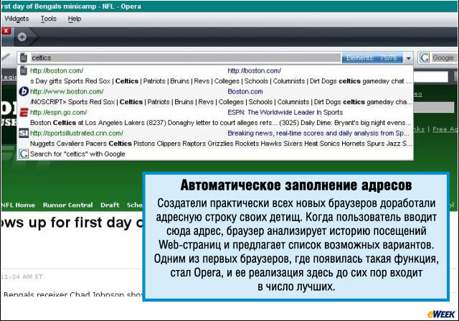Choose Search for "celtics" with Google
Viewport: 459px width, 321px height.
pos(215,154)
